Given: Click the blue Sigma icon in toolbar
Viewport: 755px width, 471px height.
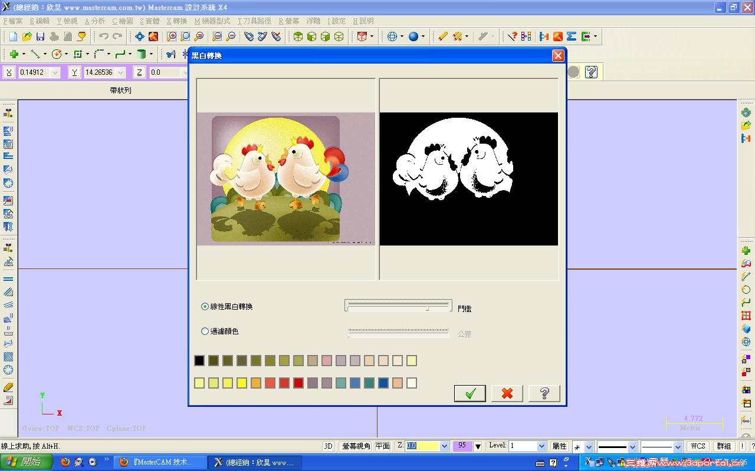Looking at the screenshot, I should point(572,37).
